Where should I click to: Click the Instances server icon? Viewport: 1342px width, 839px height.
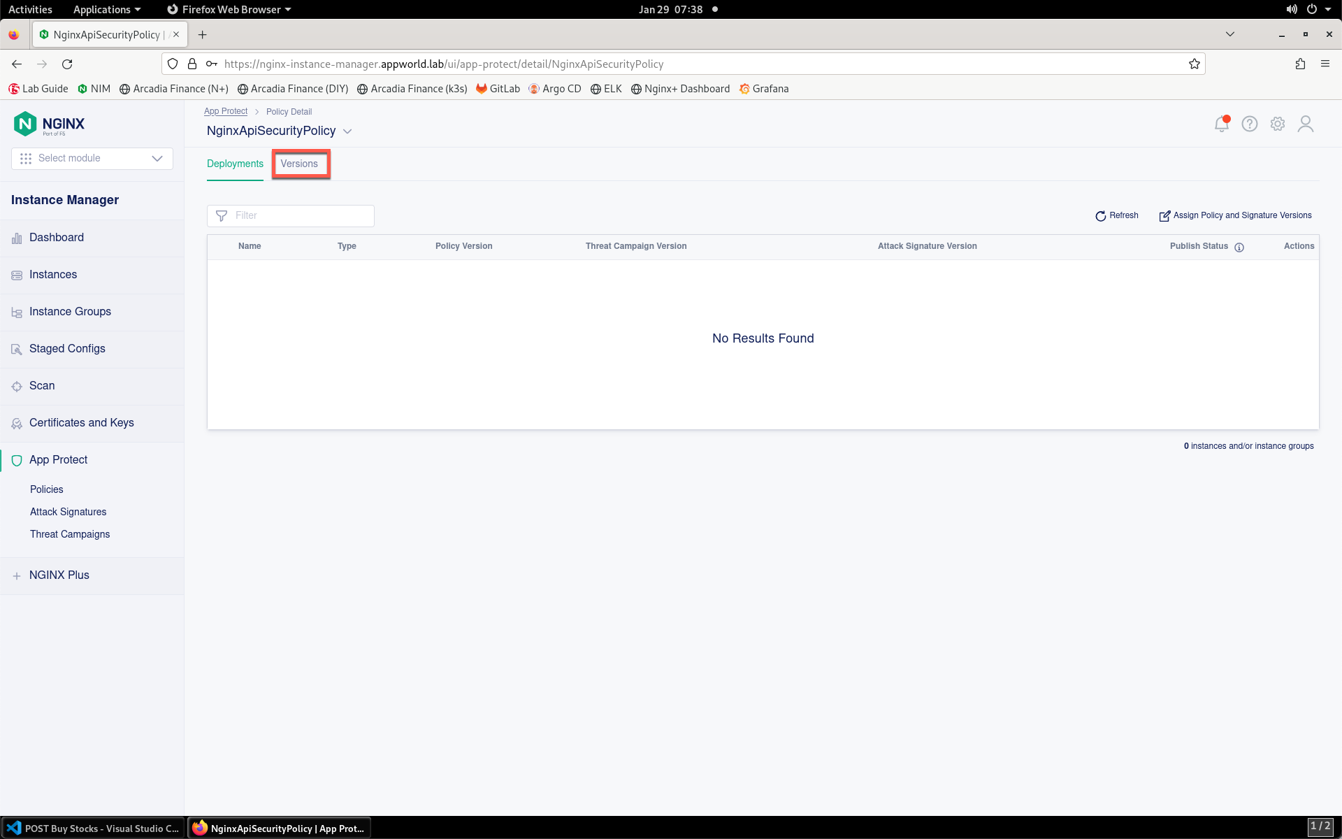pyautogui.click(x=17, y=275)
